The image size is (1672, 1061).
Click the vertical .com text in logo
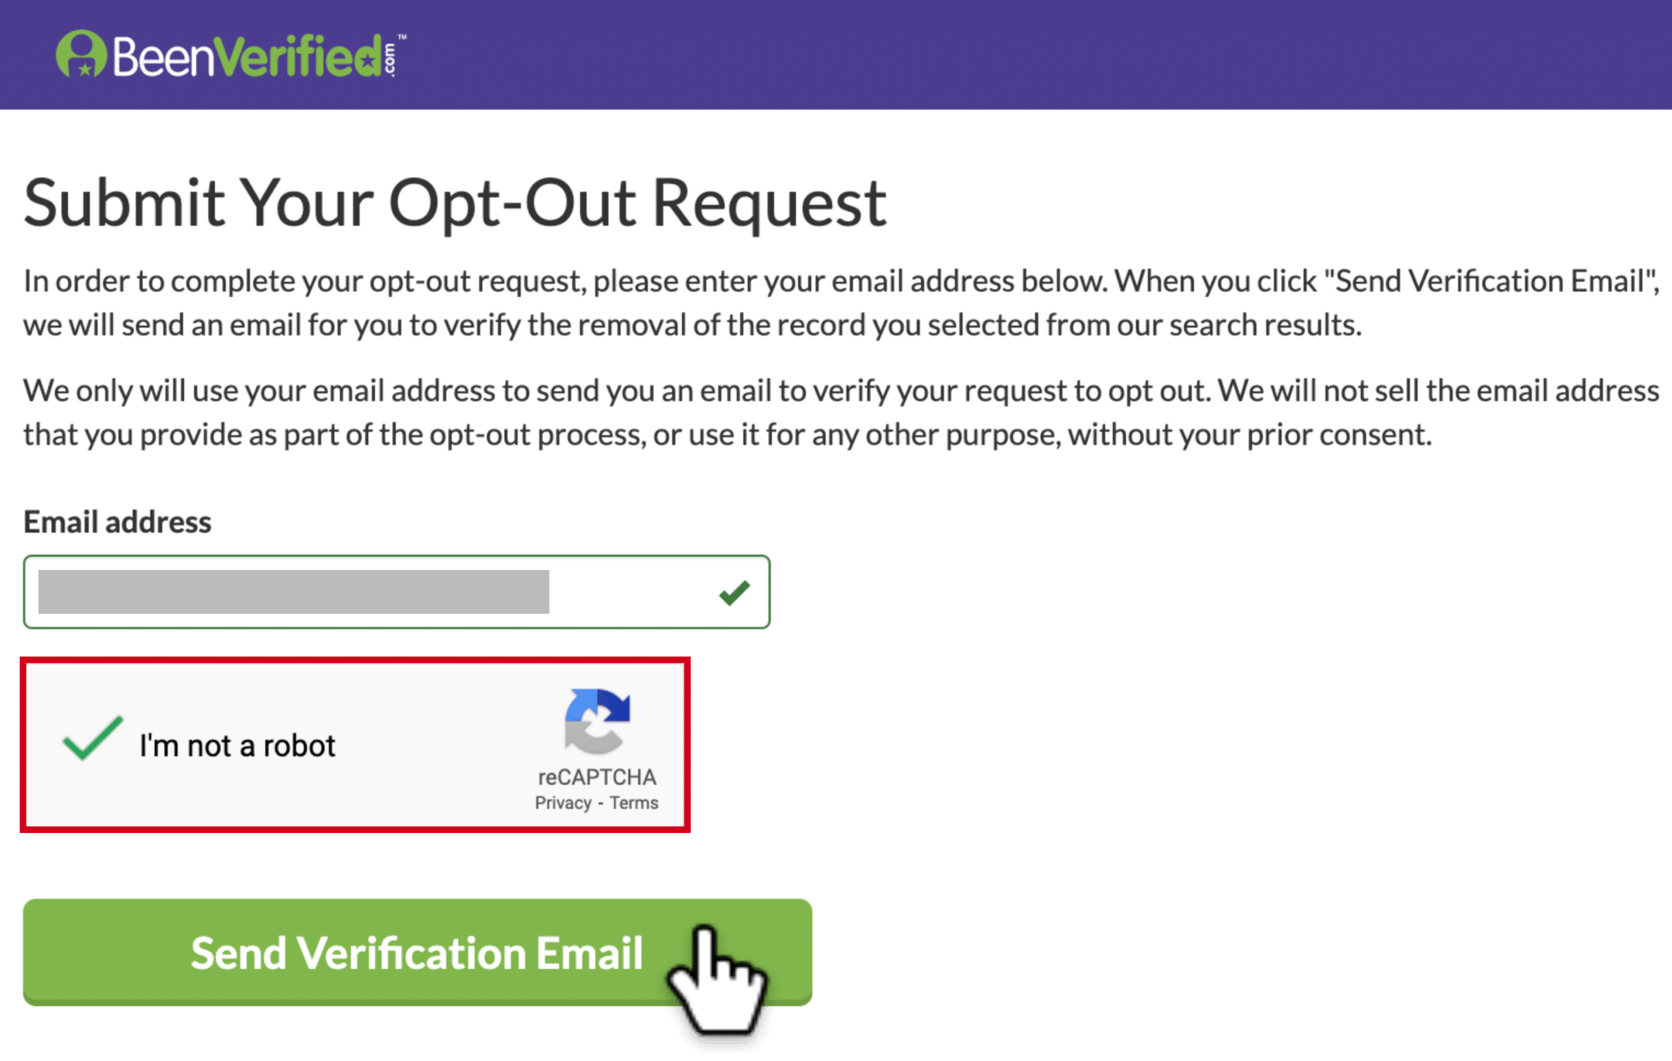coord(389,59)
